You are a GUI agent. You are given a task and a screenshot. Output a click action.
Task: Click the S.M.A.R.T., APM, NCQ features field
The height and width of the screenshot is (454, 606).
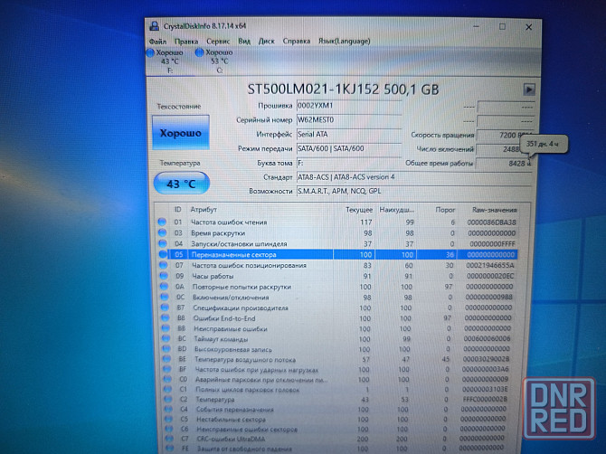[414, 191]
